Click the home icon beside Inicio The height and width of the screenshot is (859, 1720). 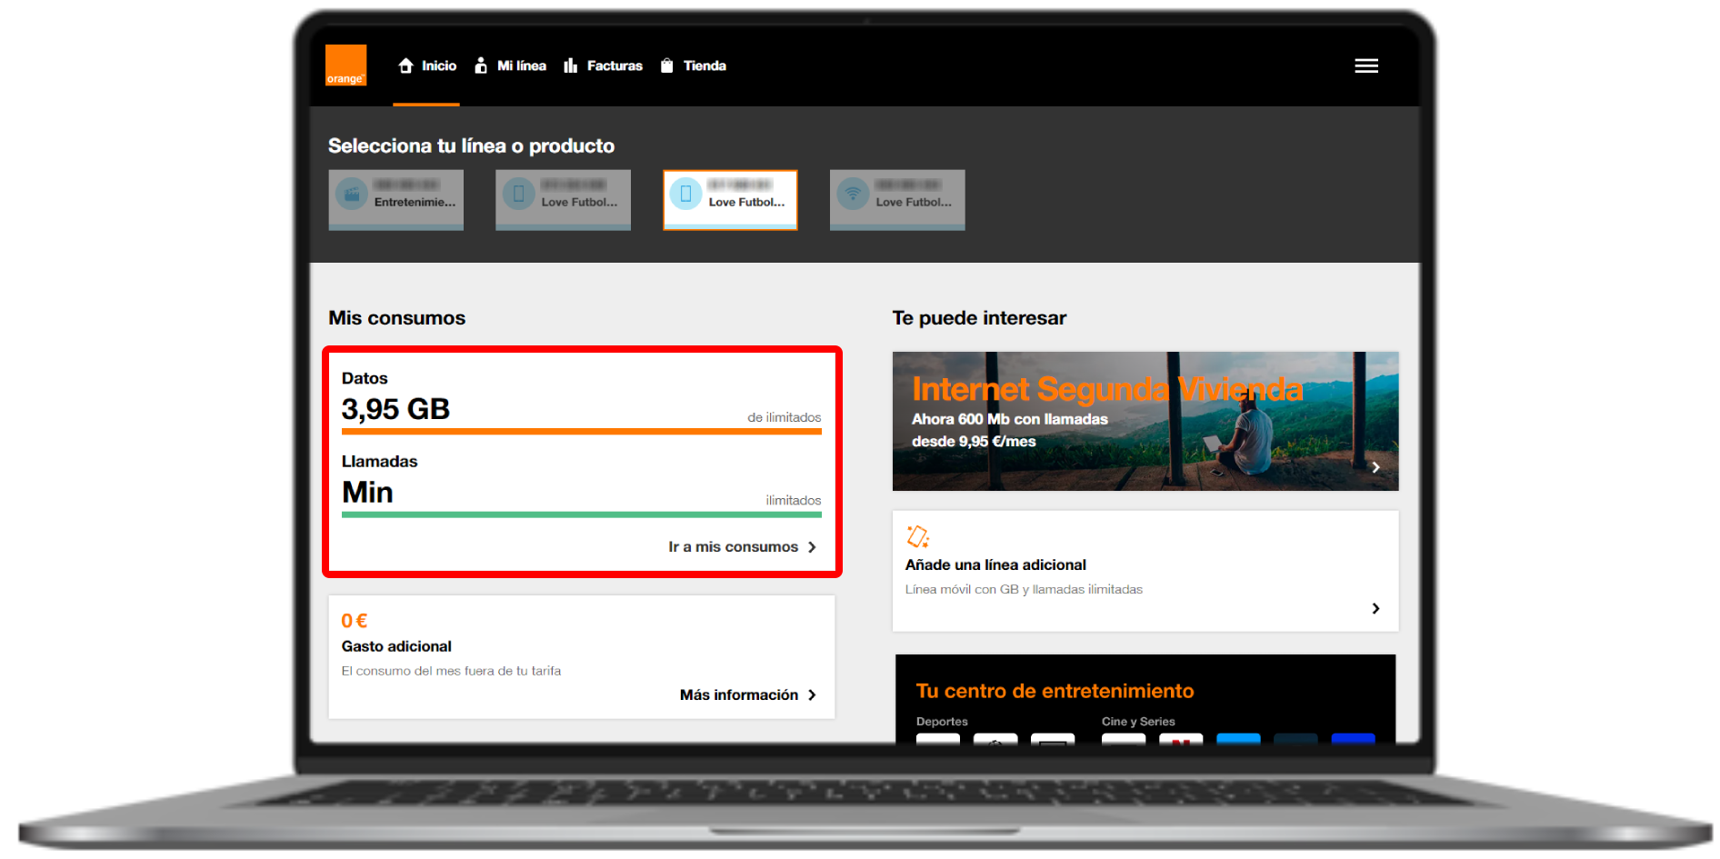pyautogui.click(x=405, y=65)
